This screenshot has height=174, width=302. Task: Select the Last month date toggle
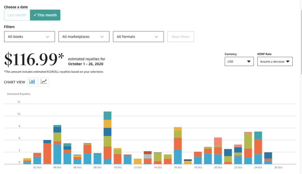(17, 15)
